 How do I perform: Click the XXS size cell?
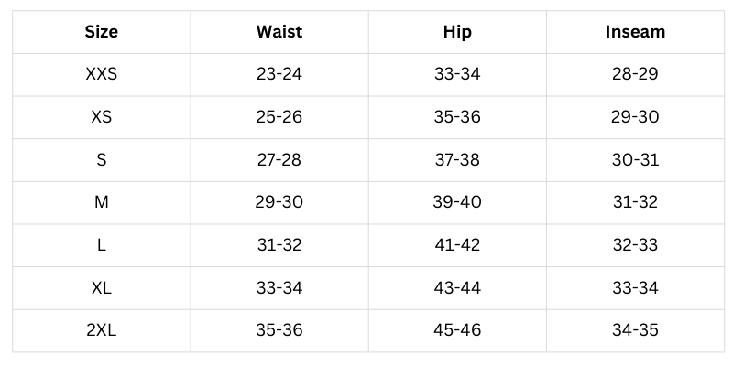pos(101,74)
